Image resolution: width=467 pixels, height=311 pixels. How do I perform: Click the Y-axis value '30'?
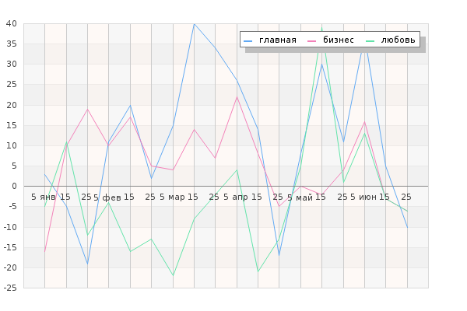(12, 65)
